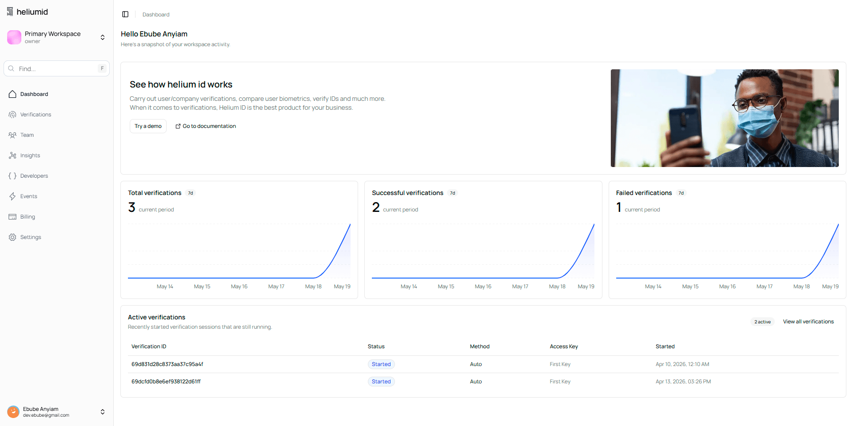Click the Failed verifications line chart
Image resolution: width=853 pixels, height=426 pixels.
727,251
